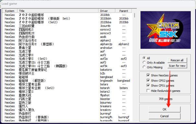Click the Scan for new button
This screenshot has width=196, height=124.
tap(177, 66)
